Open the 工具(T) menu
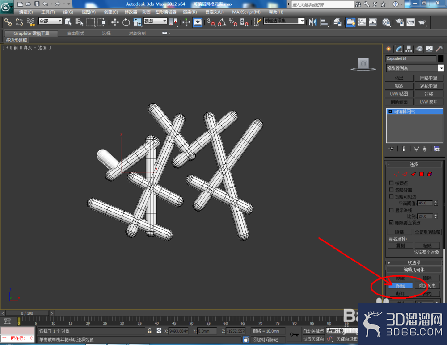Viewport: 447px width, 345px height. pos(48,12)
